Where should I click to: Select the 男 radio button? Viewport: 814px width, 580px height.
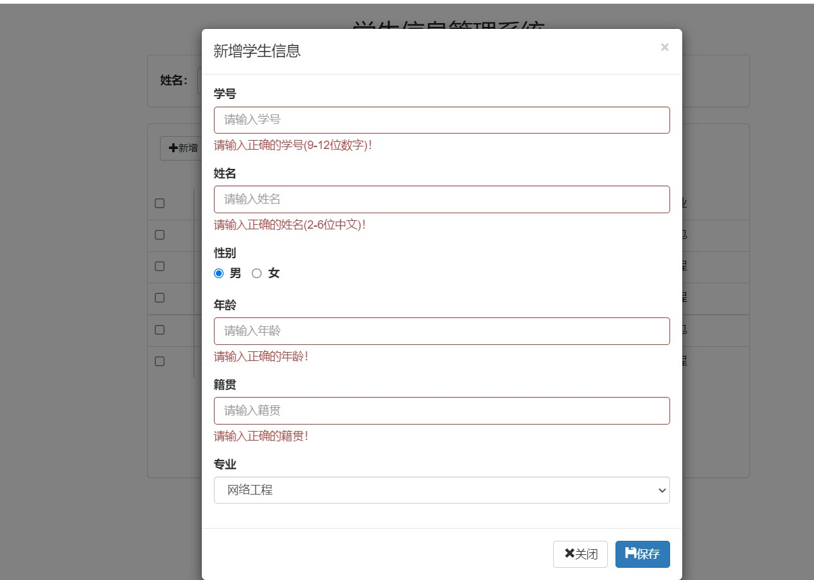tap(218, 274)
